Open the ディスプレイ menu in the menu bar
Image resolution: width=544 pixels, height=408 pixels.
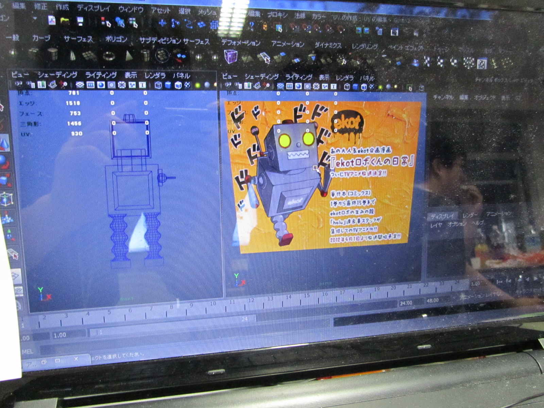93,8
